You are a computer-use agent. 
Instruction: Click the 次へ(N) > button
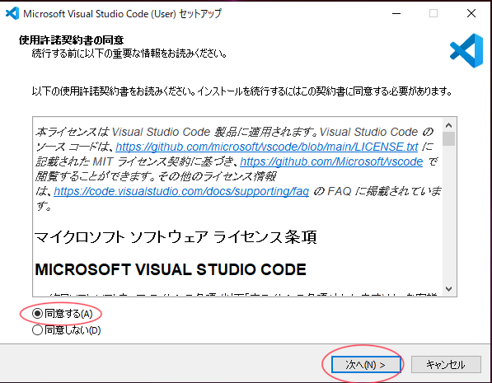coord(366,365)
